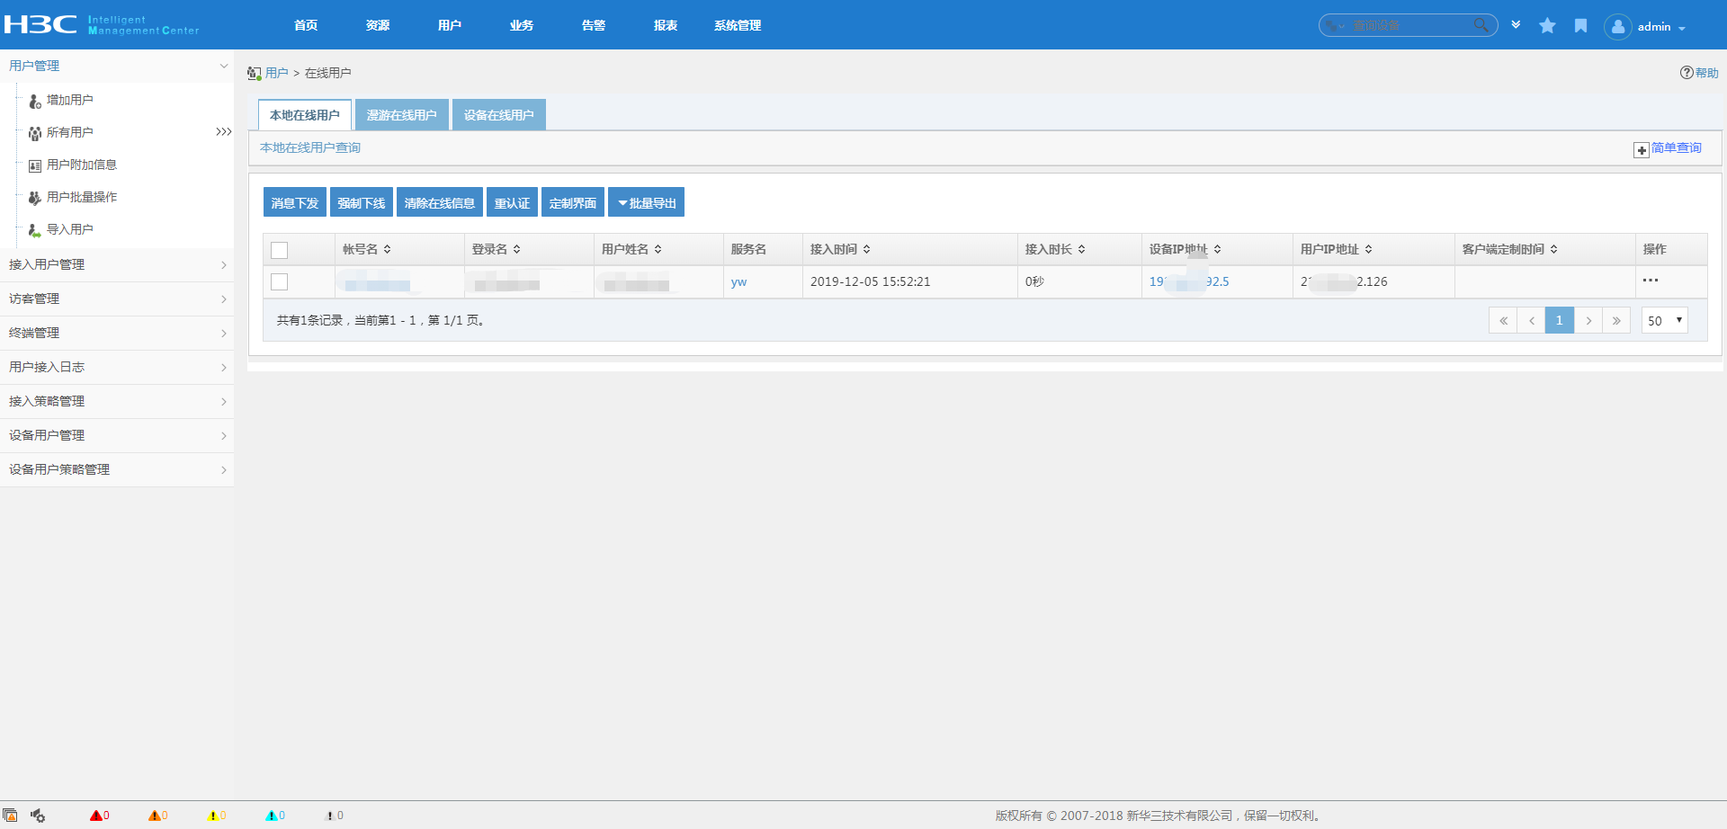This screenshot has height=829, width=1727.
Task: Click the 用户批量操作 icon
Action: pyautogui.click(x=35, y=198)
